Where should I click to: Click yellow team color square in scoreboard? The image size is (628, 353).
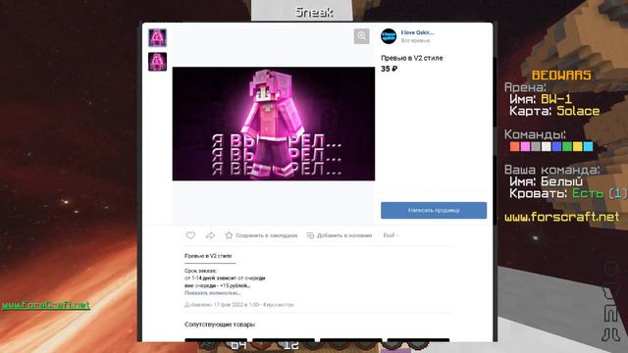(x=578, y=146)
